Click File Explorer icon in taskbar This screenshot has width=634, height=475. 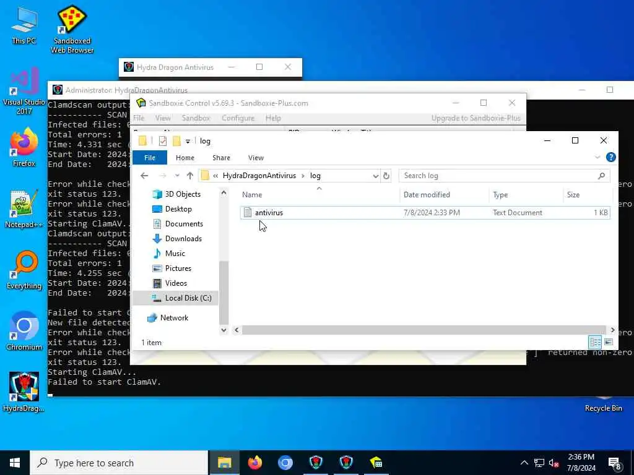pyautogui.click(x=224, y=463)
